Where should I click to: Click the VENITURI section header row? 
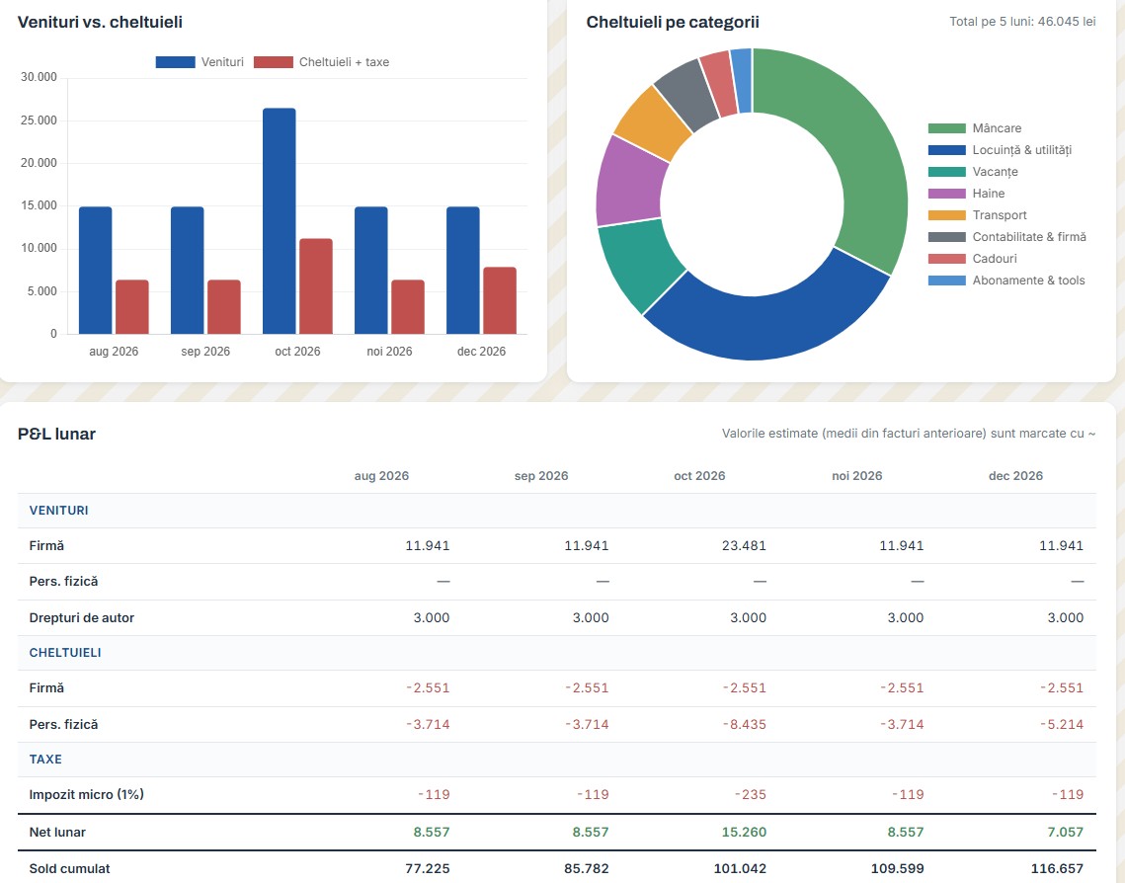[557, 511]
